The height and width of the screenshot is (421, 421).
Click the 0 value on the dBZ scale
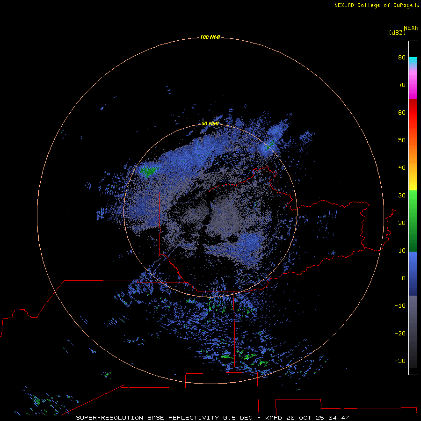click(404, 278)
